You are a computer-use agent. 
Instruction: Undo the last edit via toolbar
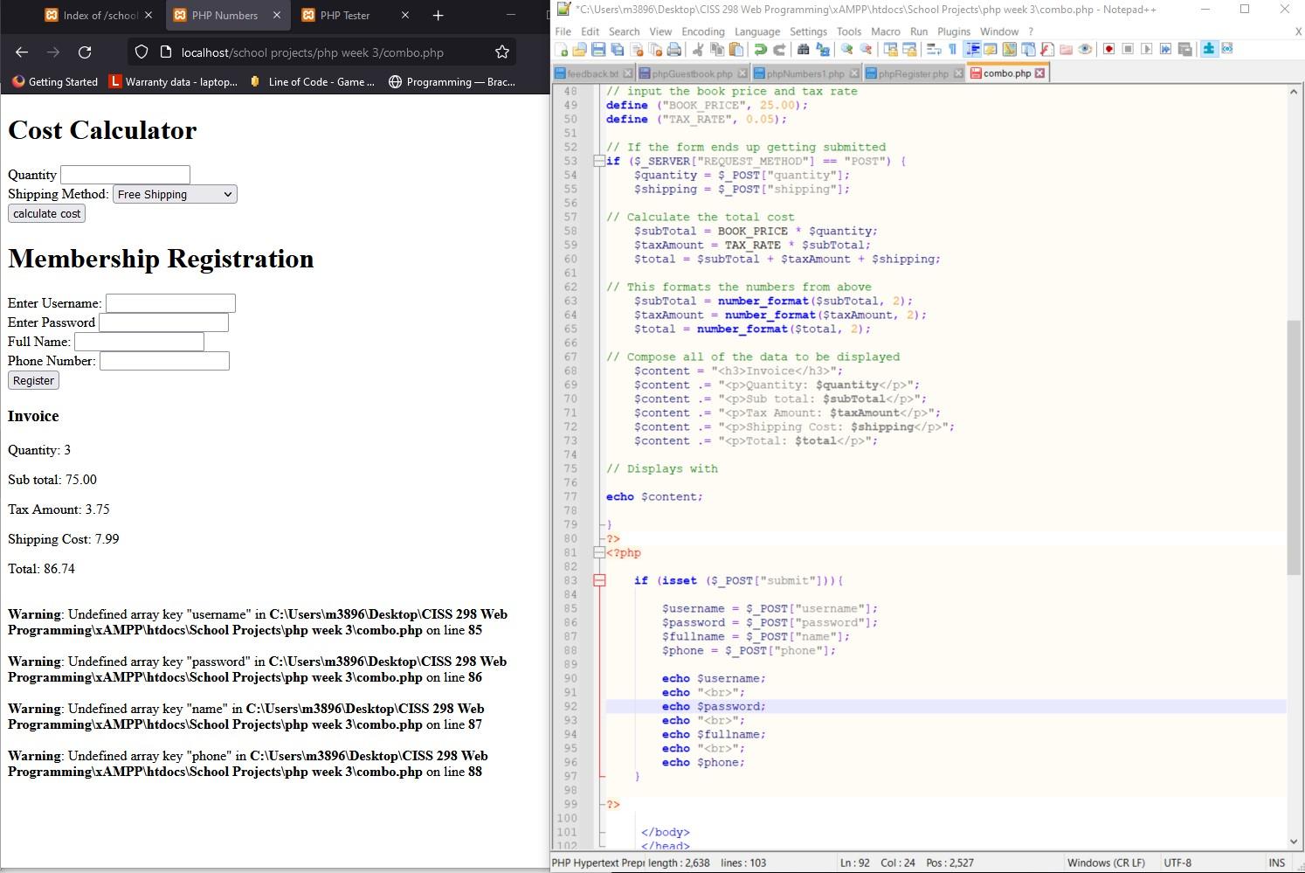[761, 50]
